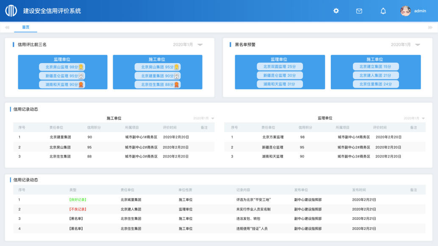The height and width of the screenshot is (246, 438).
Task: Click the left double-arrow tab scroller
Action: tap(6, 27)
